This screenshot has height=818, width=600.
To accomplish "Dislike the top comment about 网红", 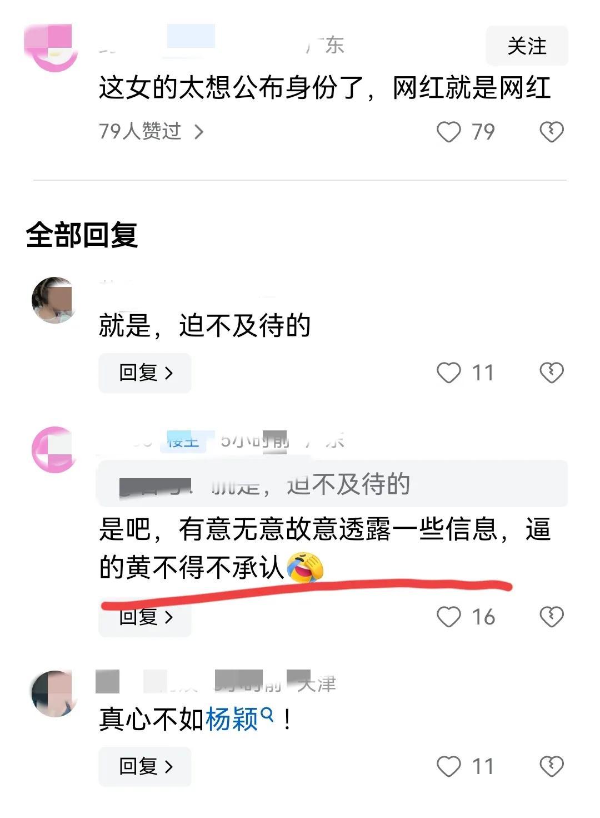I will (552, 132).
